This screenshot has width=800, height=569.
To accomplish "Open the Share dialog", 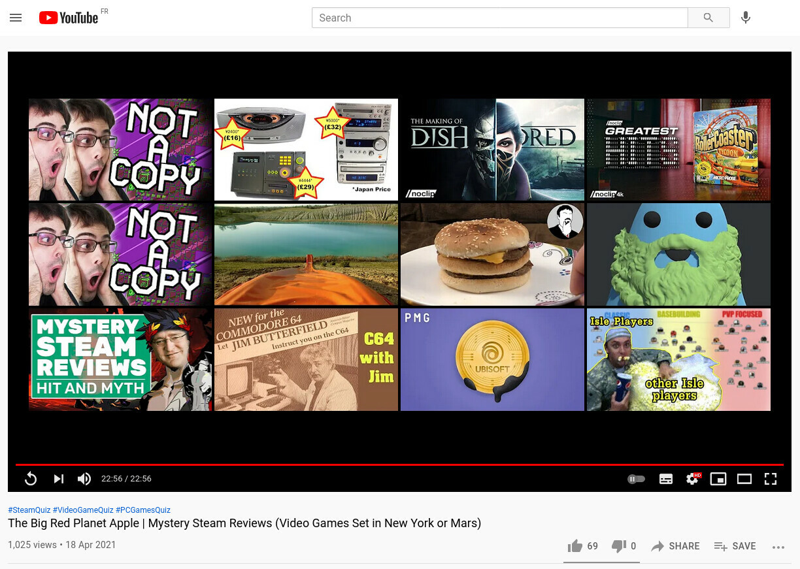I will point(675,546).
